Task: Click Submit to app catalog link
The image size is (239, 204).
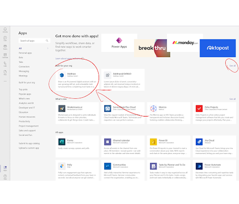Action: pos(29,143)
